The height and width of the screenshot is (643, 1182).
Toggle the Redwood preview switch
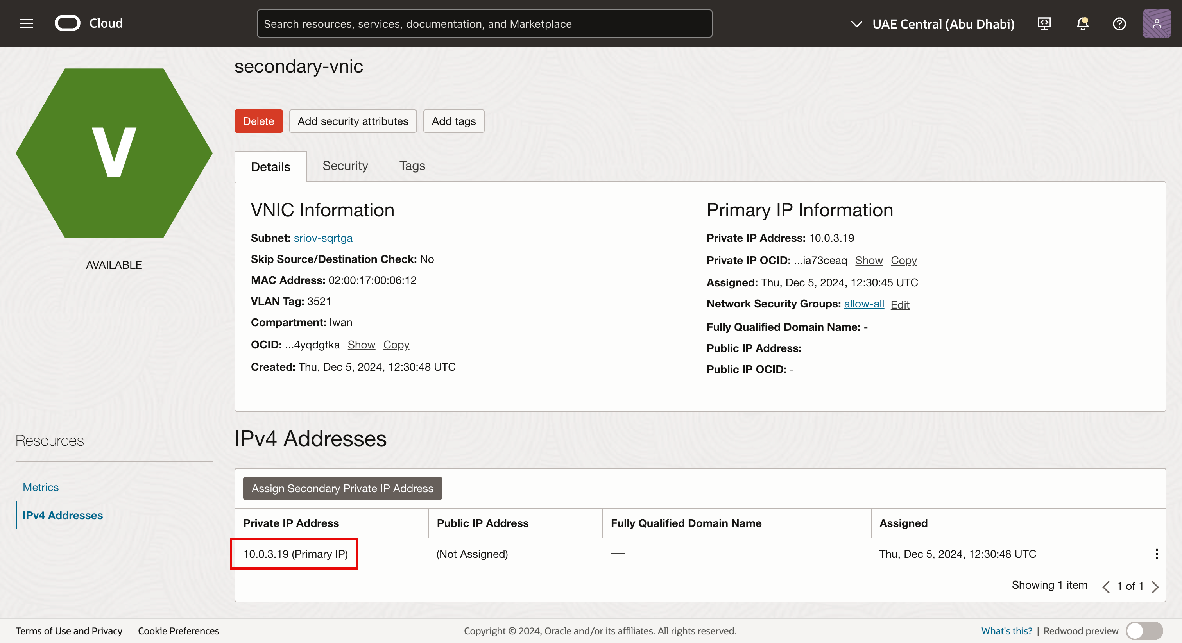[1144, 630]
